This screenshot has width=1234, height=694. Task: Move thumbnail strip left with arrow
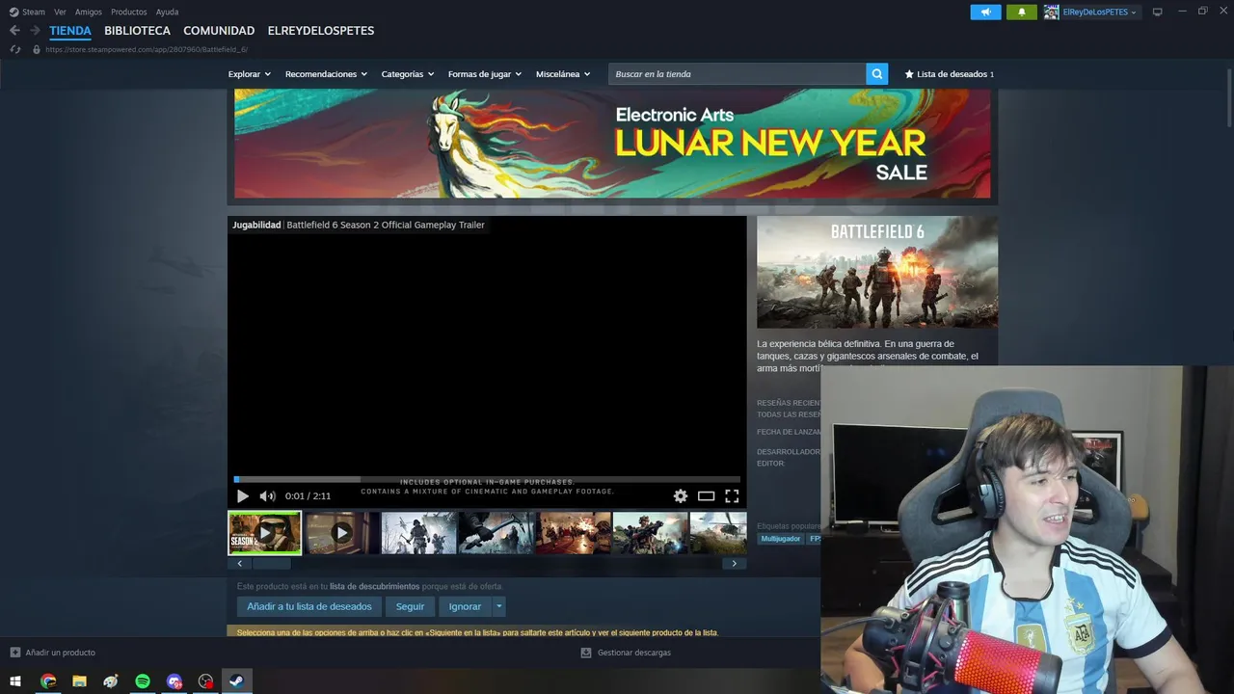click(239, 564)
